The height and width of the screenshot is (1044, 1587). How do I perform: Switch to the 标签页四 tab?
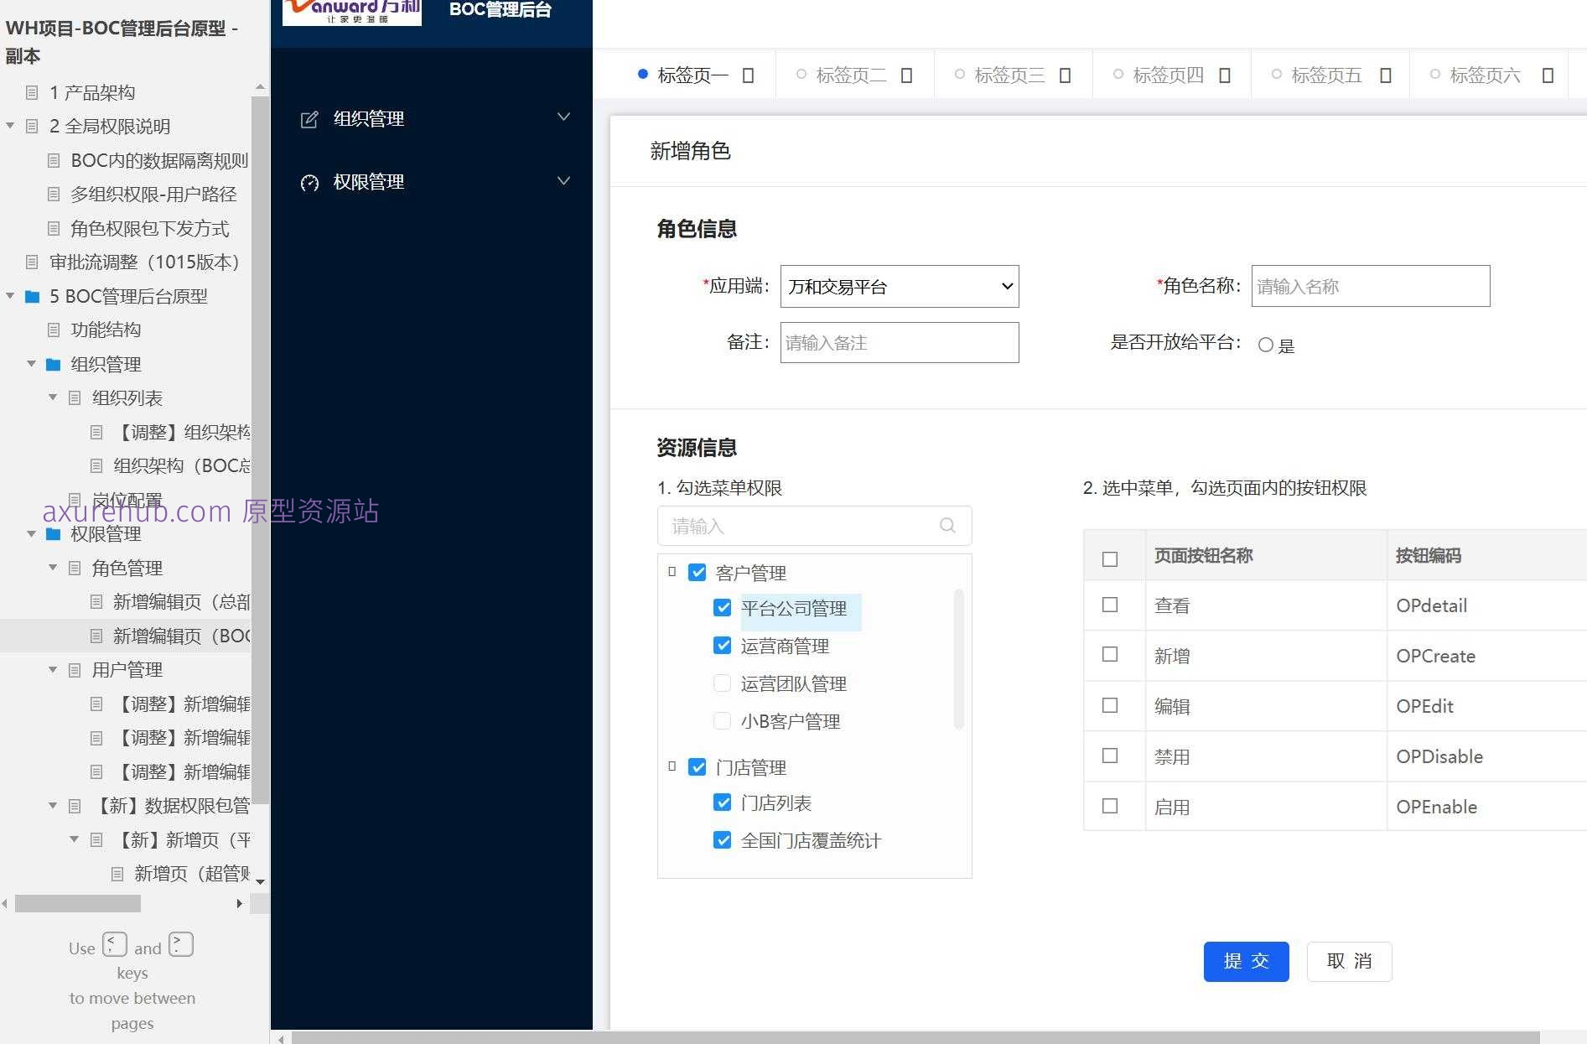pos(1168,75)
